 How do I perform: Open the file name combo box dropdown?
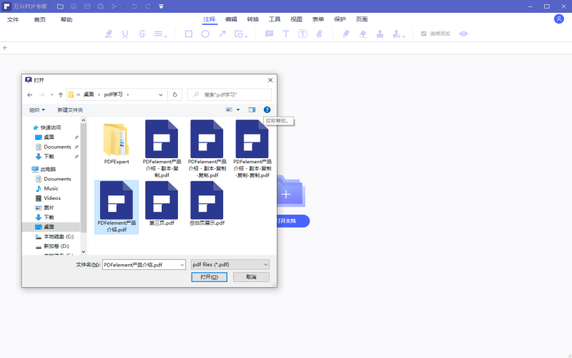coord(181,264)
